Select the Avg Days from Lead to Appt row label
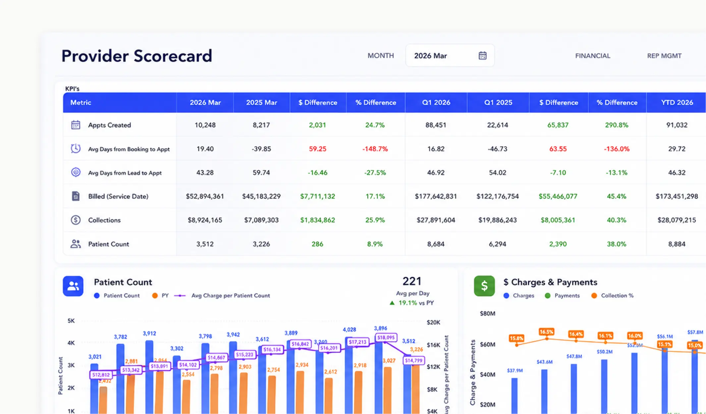Image resolution: width=706 pixels, height=414 pixels. pos(125,173)
